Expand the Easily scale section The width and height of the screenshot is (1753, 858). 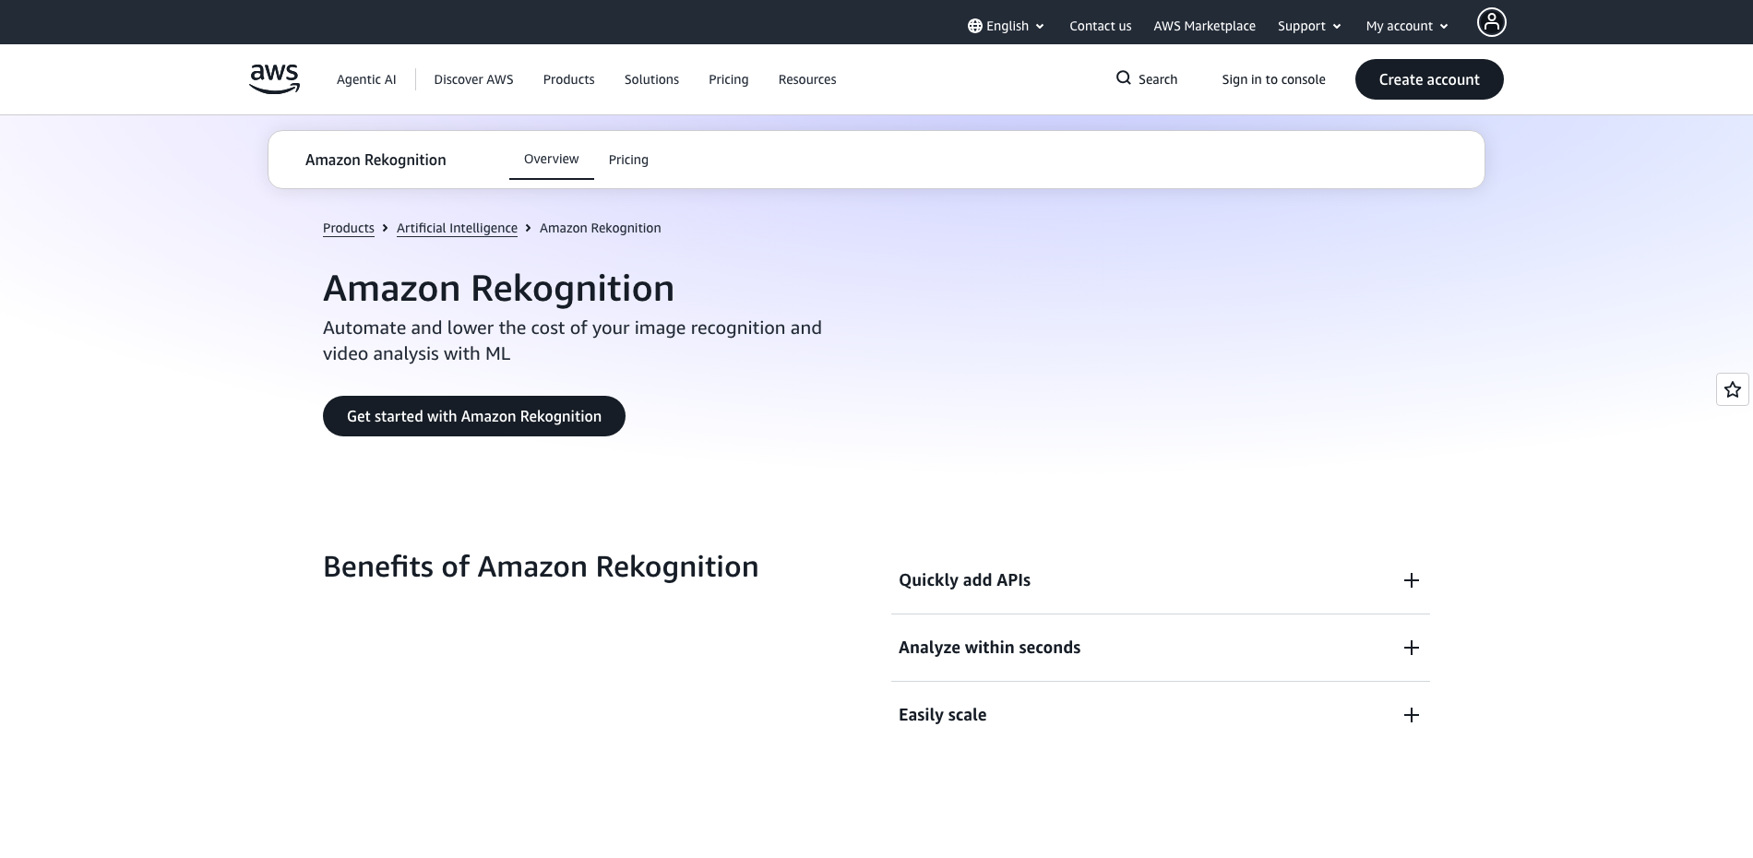click(1160, 715)
